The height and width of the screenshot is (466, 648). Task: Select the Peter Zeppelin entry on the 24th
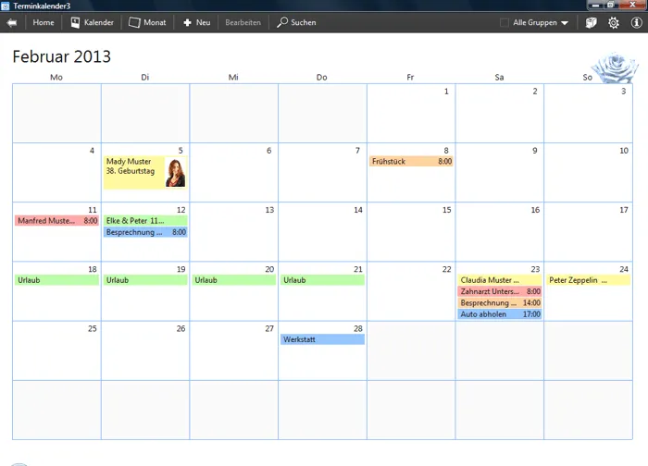pyautogui.click(x=588, y=280)
